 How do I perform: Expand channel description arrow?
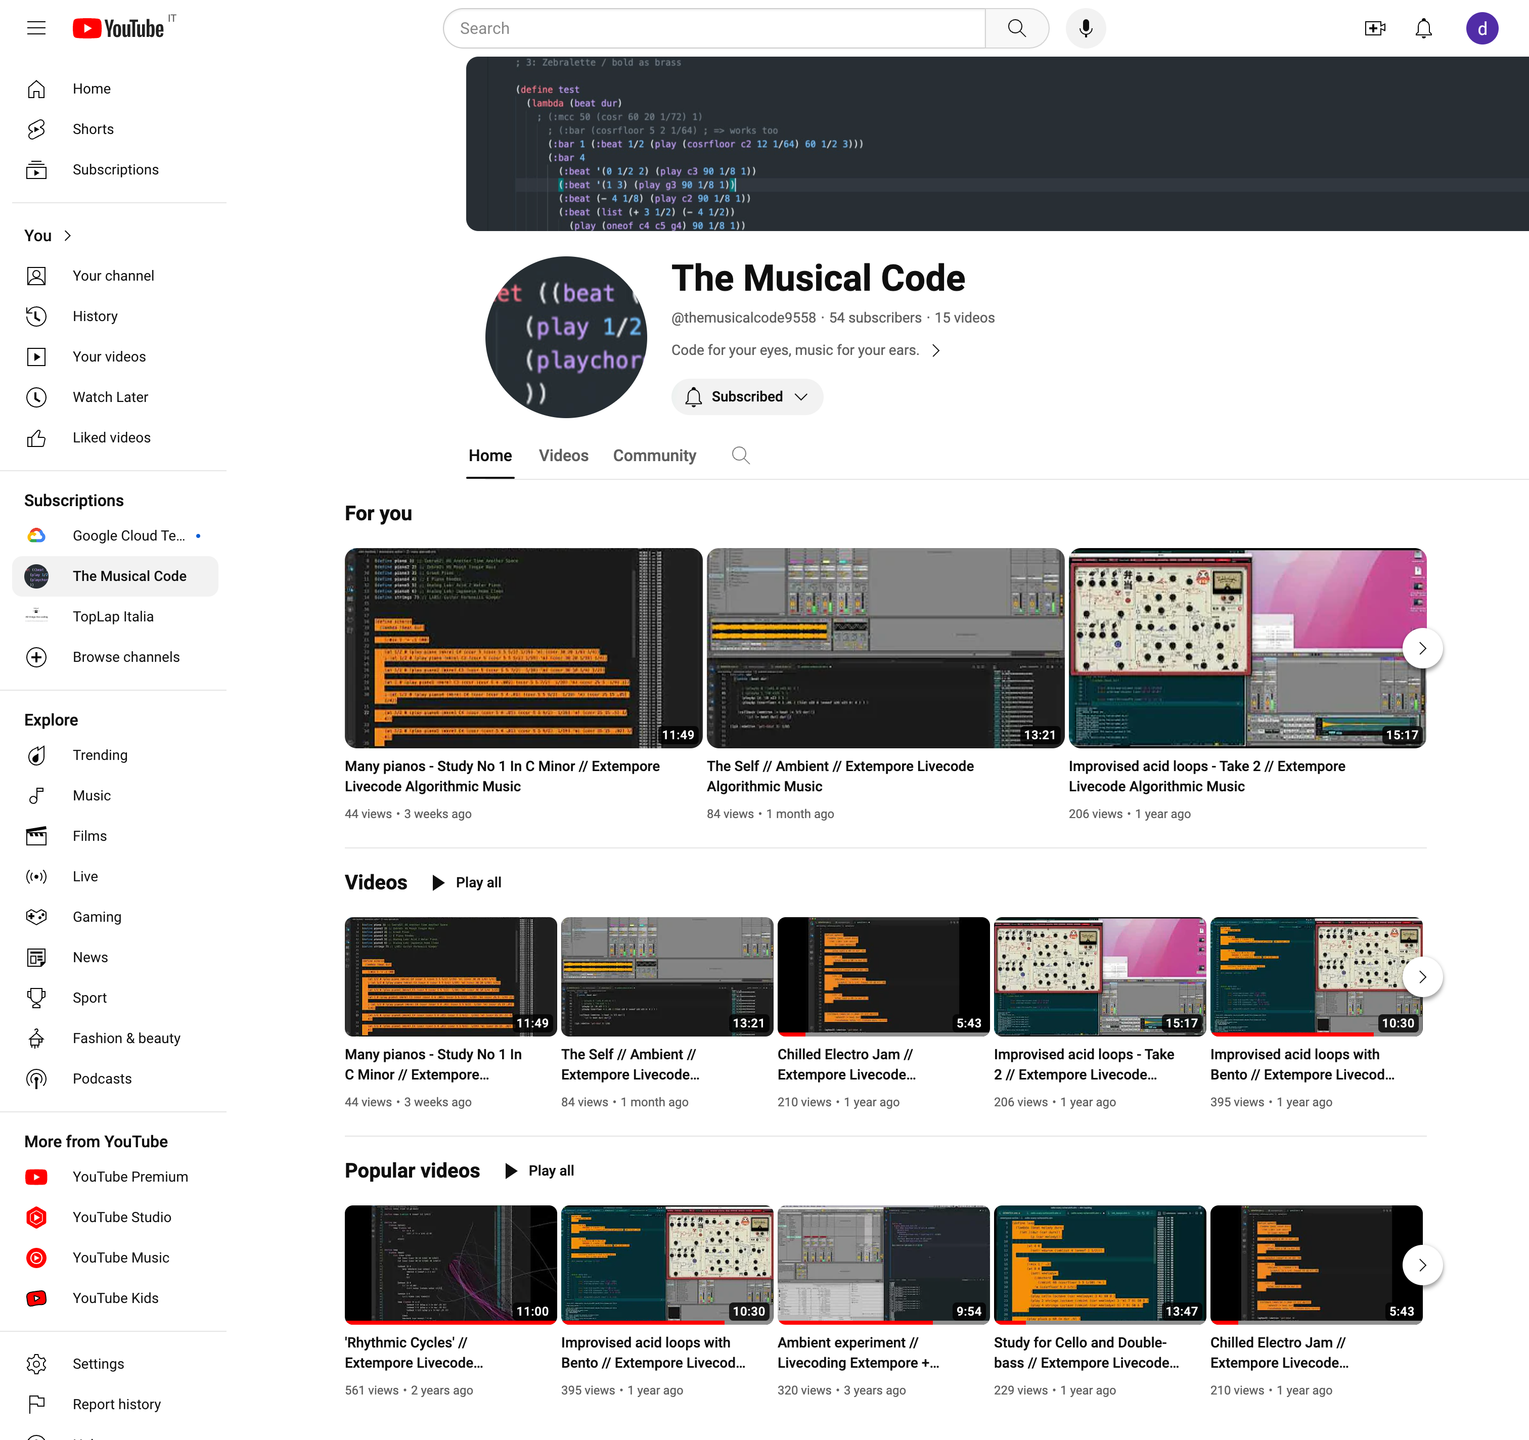coord(936,350)
